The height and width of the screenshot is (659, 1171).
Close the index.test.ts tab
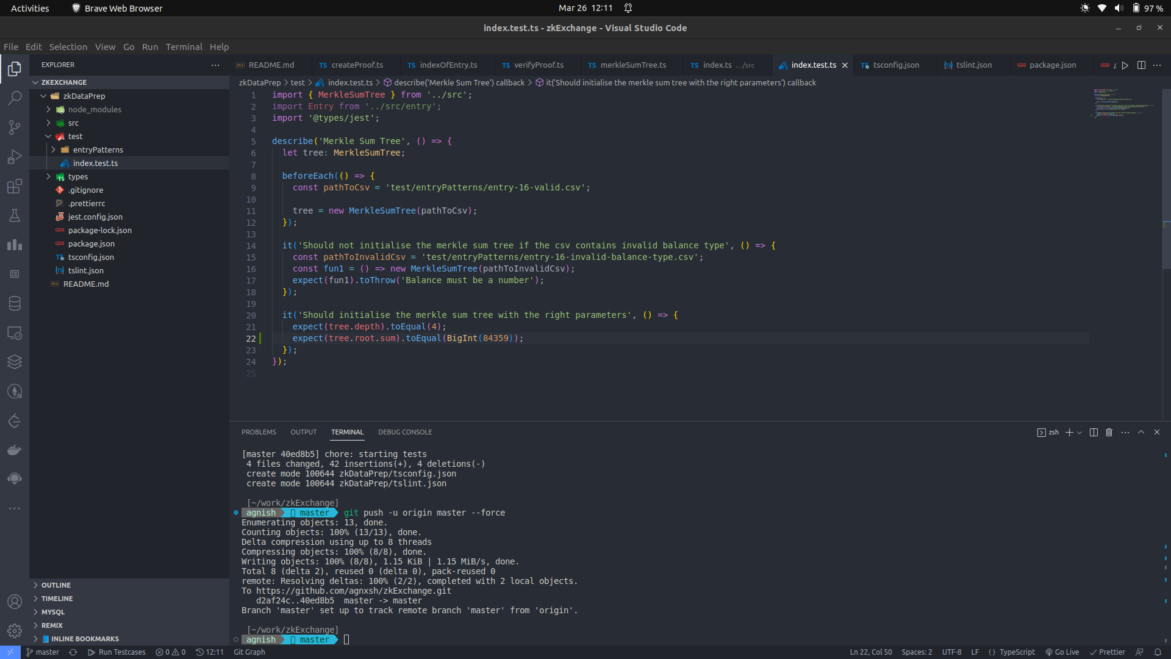pyautogui.click(x=845, y=65)
